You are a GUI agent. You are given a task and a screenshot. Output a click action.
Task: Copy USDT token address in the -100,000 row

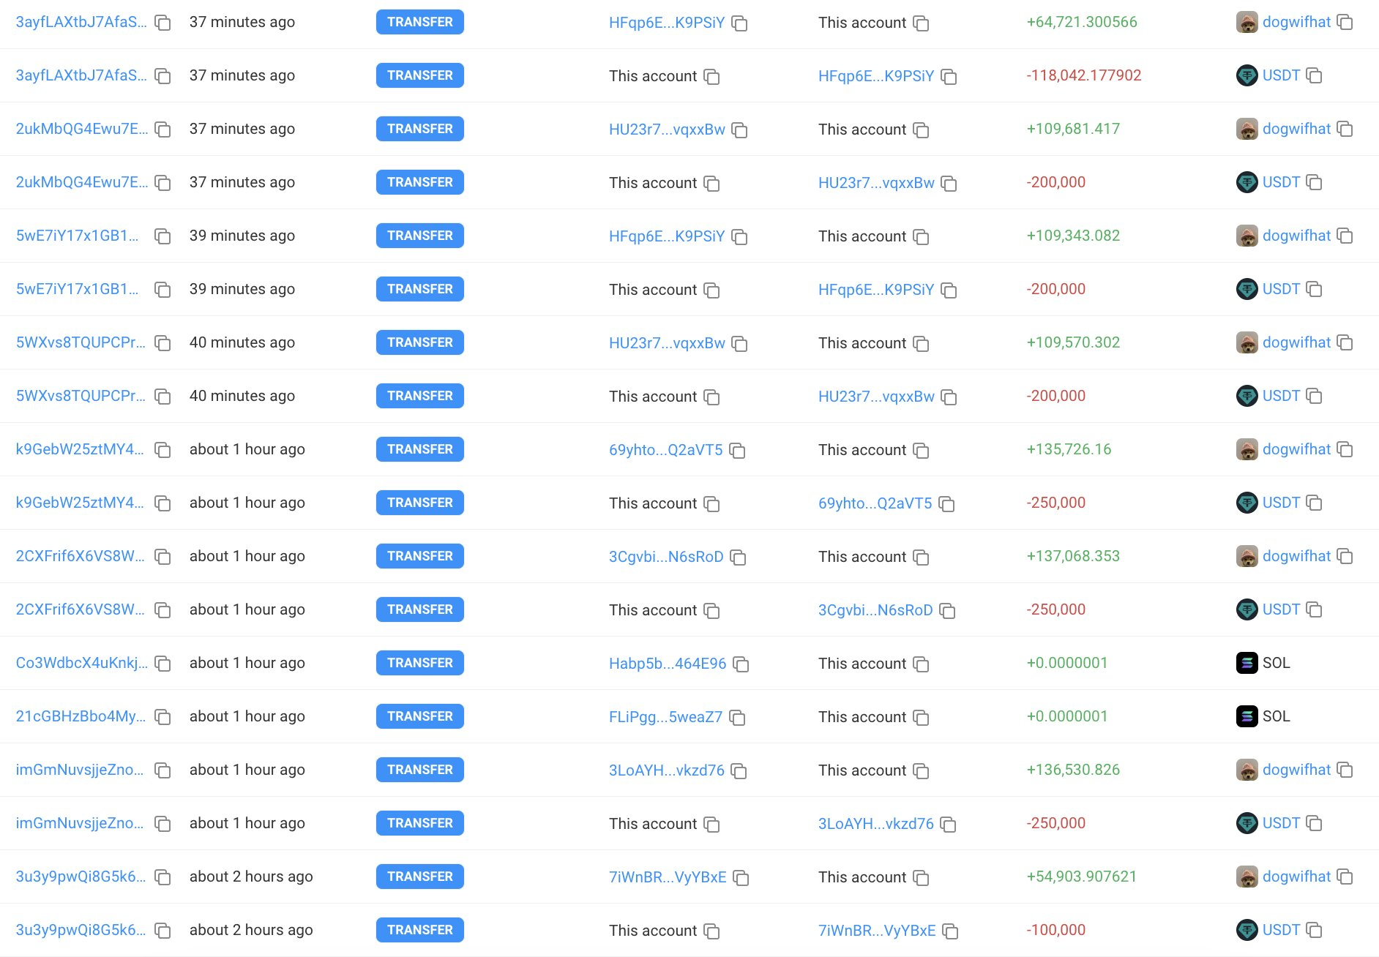coord(1314,931)
